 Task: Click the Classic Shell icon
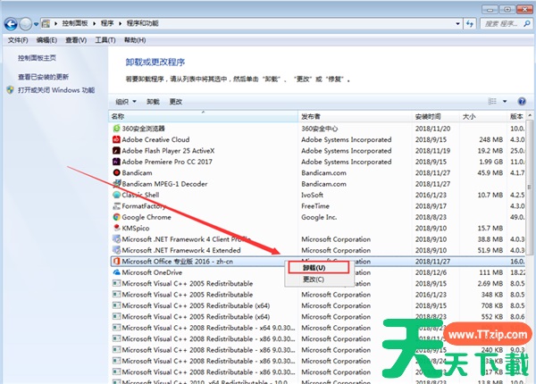[116, 195]
